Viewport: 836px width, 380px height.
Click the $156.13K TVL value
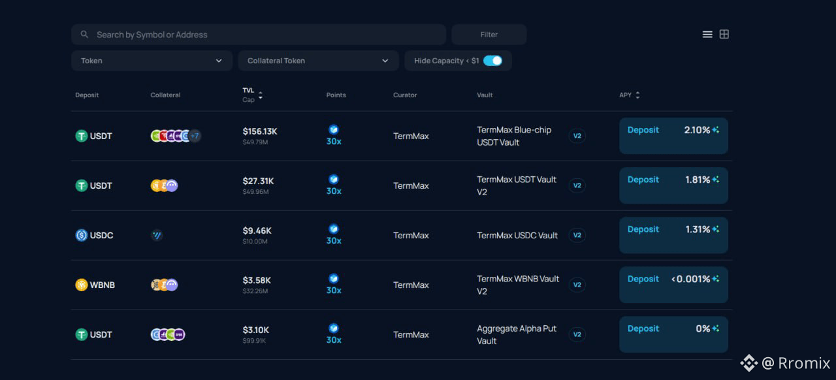260,131
